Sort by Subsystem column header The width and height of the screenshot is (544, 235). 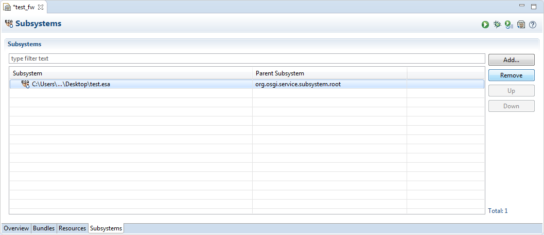[131, 73]
